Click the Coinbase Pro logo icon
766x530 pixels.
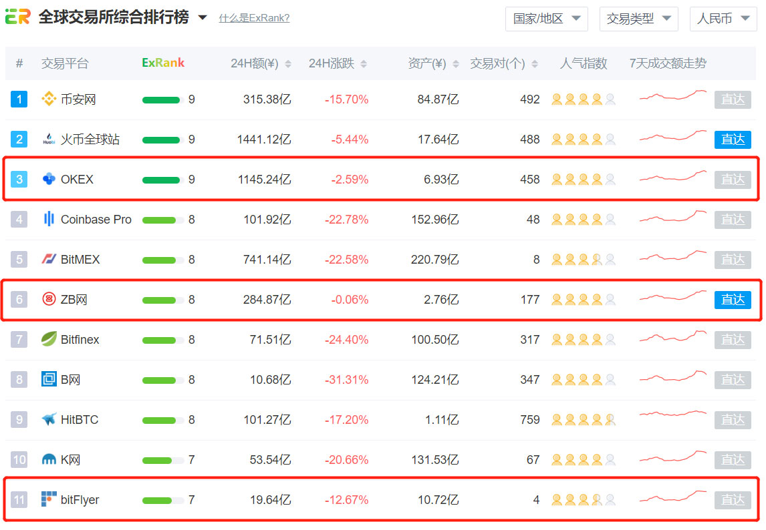tap(49, 219)
